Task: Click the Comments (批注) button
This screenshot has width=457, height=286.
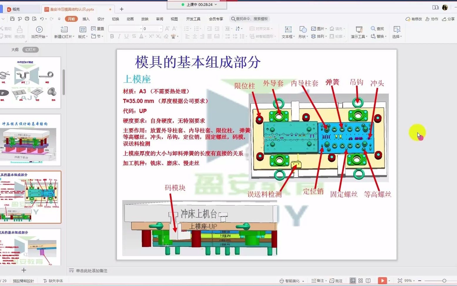Action: click(x=336, y=281)
